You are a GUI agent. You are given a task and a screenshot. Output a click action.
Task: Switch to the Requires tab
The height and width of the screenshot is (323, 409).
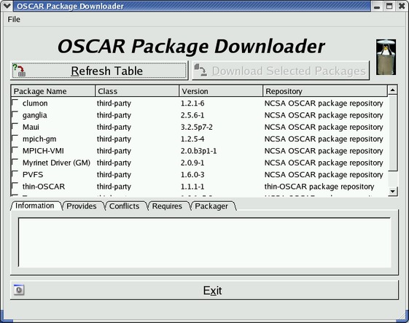click(167, 206)
